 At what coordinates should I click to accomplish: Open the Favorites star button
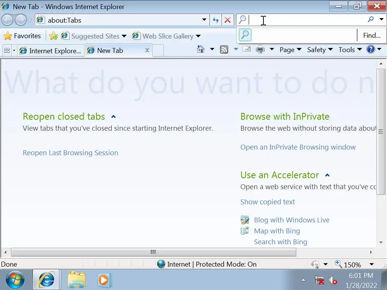tap(22, 36)
